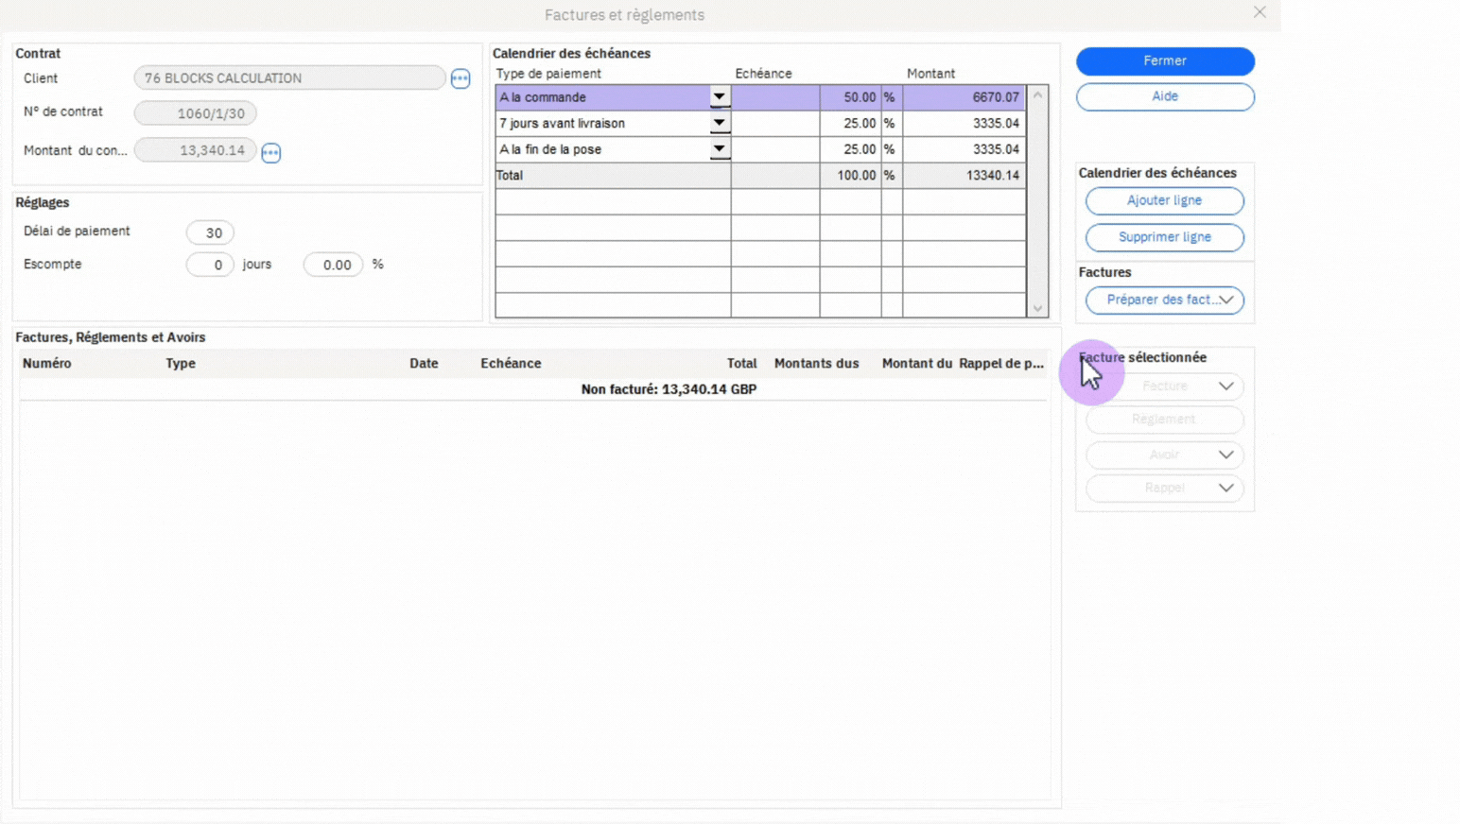Open the '7 jours avant livraison' dropdown
This screenshot has width=1460, height=824.
(719, 123)
